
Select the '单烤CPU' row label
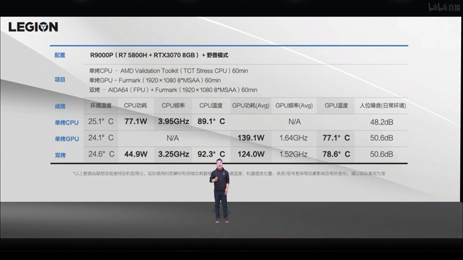[x=67, y=123]
